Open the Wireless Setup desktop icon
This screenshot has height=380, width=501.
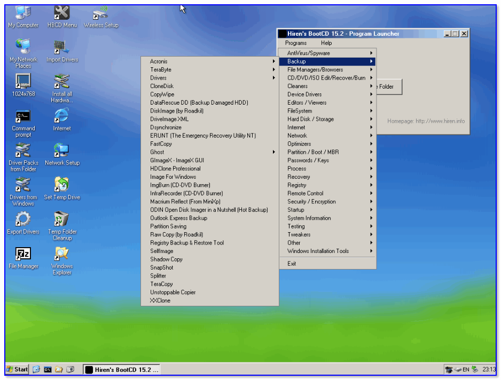pos(100,14)
